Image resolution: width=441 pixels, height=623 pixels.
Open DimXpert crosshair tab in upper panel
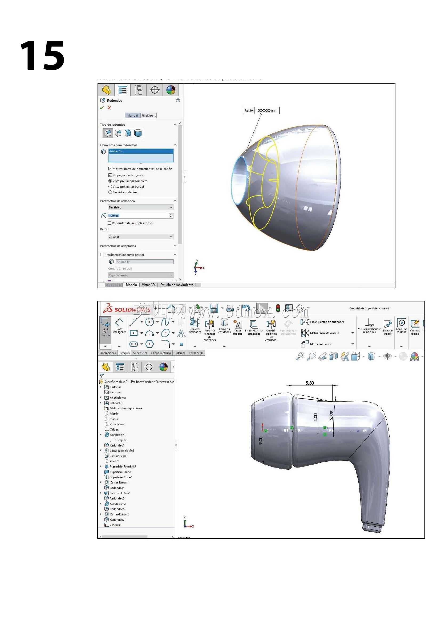[155, 90]
